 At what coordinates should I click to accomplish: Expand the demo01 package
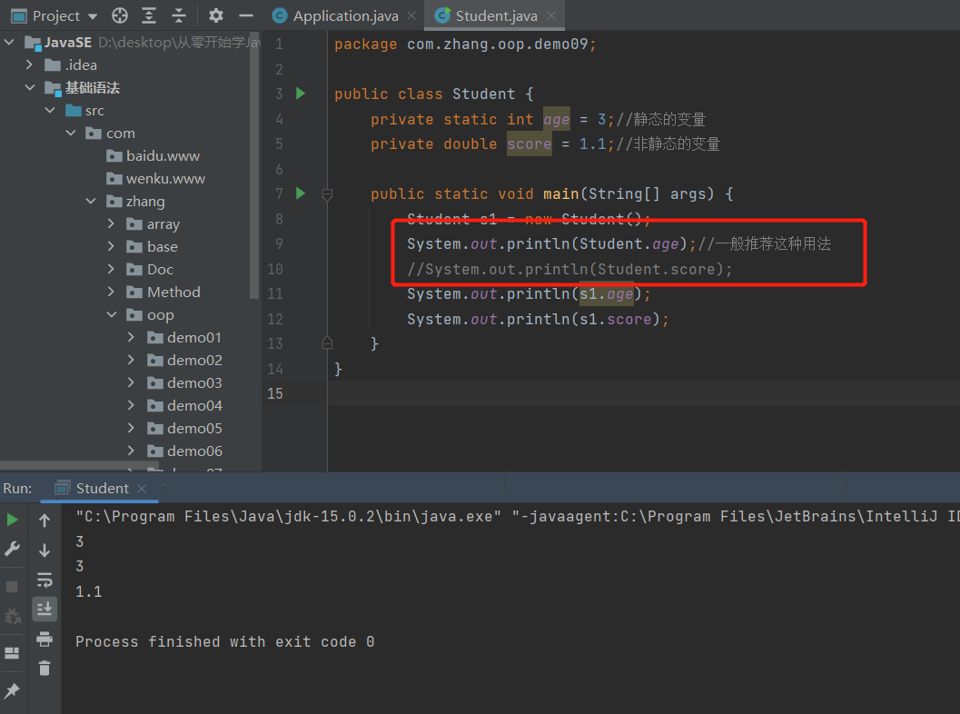pos(131,337)
